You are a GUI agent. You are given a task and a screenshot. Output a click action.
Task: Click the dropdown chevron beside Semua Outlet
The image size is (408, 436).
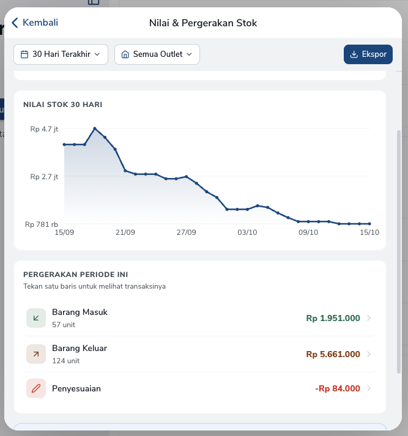pos(189,54)
